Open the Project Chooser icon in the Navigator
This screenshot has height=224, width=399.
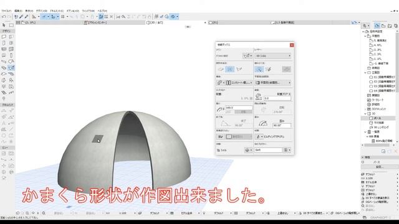click(365, 26)
